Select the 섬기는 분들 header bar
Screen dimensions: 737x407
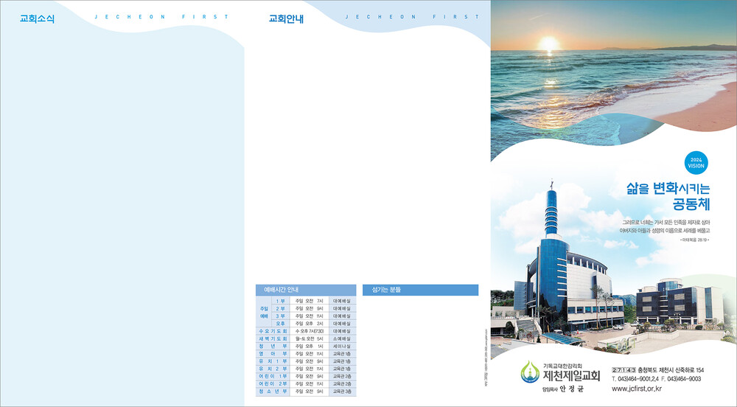(x=420, y=290)
